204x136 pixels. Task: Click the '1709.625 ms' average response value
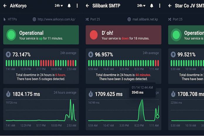click(109, 94)
